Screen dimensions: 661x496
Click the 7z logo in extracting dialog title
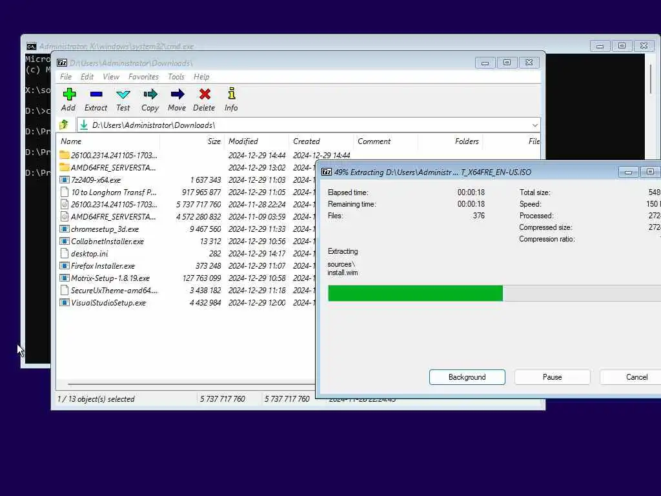[x=327, y=172]
